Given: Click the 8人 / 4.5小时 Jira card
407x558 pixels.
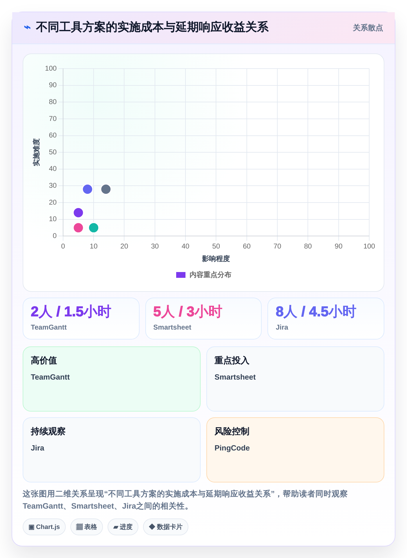Looking at the screenshot, I should point(326,319).
